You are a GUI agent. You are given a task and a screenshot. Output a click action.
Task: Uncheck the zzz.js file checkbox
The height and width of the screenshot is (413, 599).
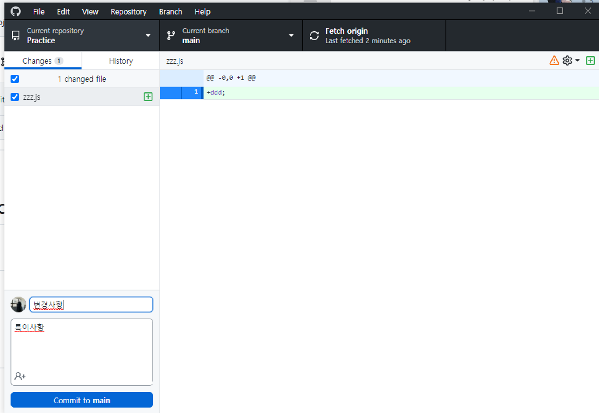click(x=15, y=97)
